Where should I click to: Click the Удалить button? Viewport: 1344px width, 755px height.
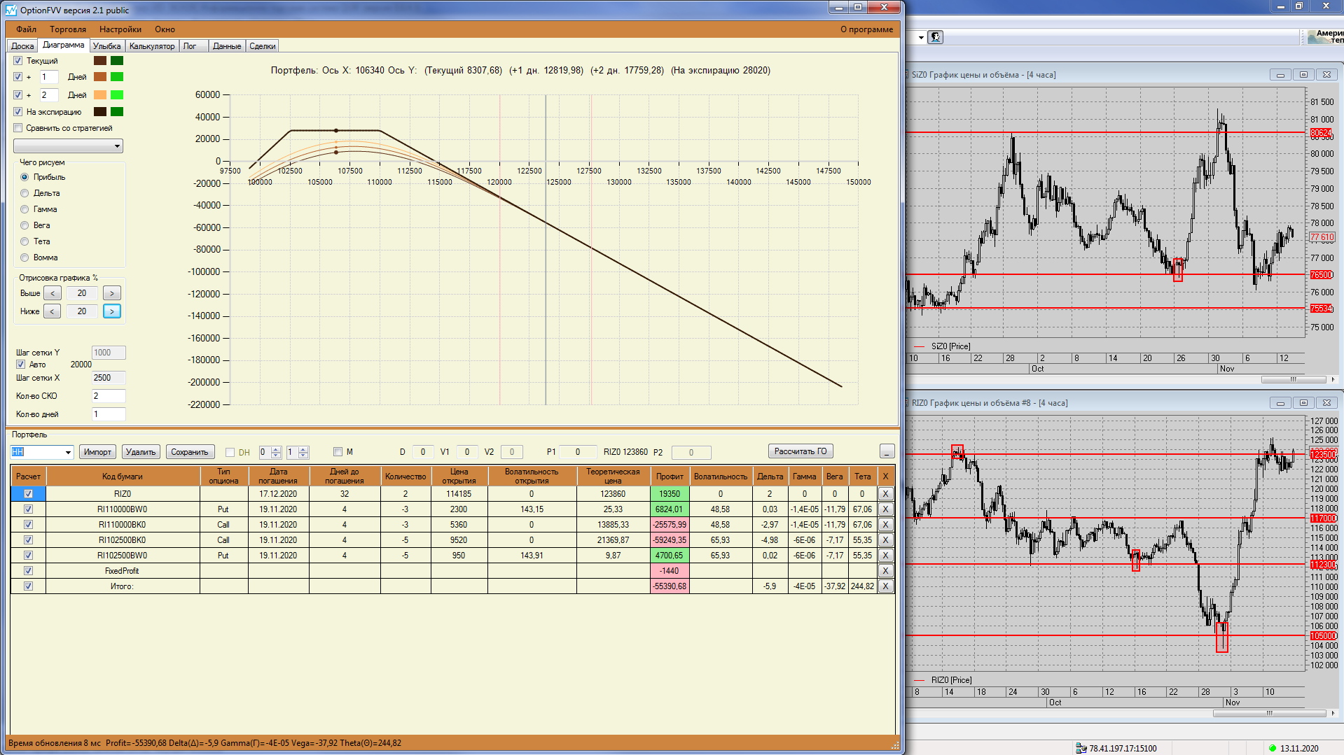pyautogui.click(x=141, y=452)
